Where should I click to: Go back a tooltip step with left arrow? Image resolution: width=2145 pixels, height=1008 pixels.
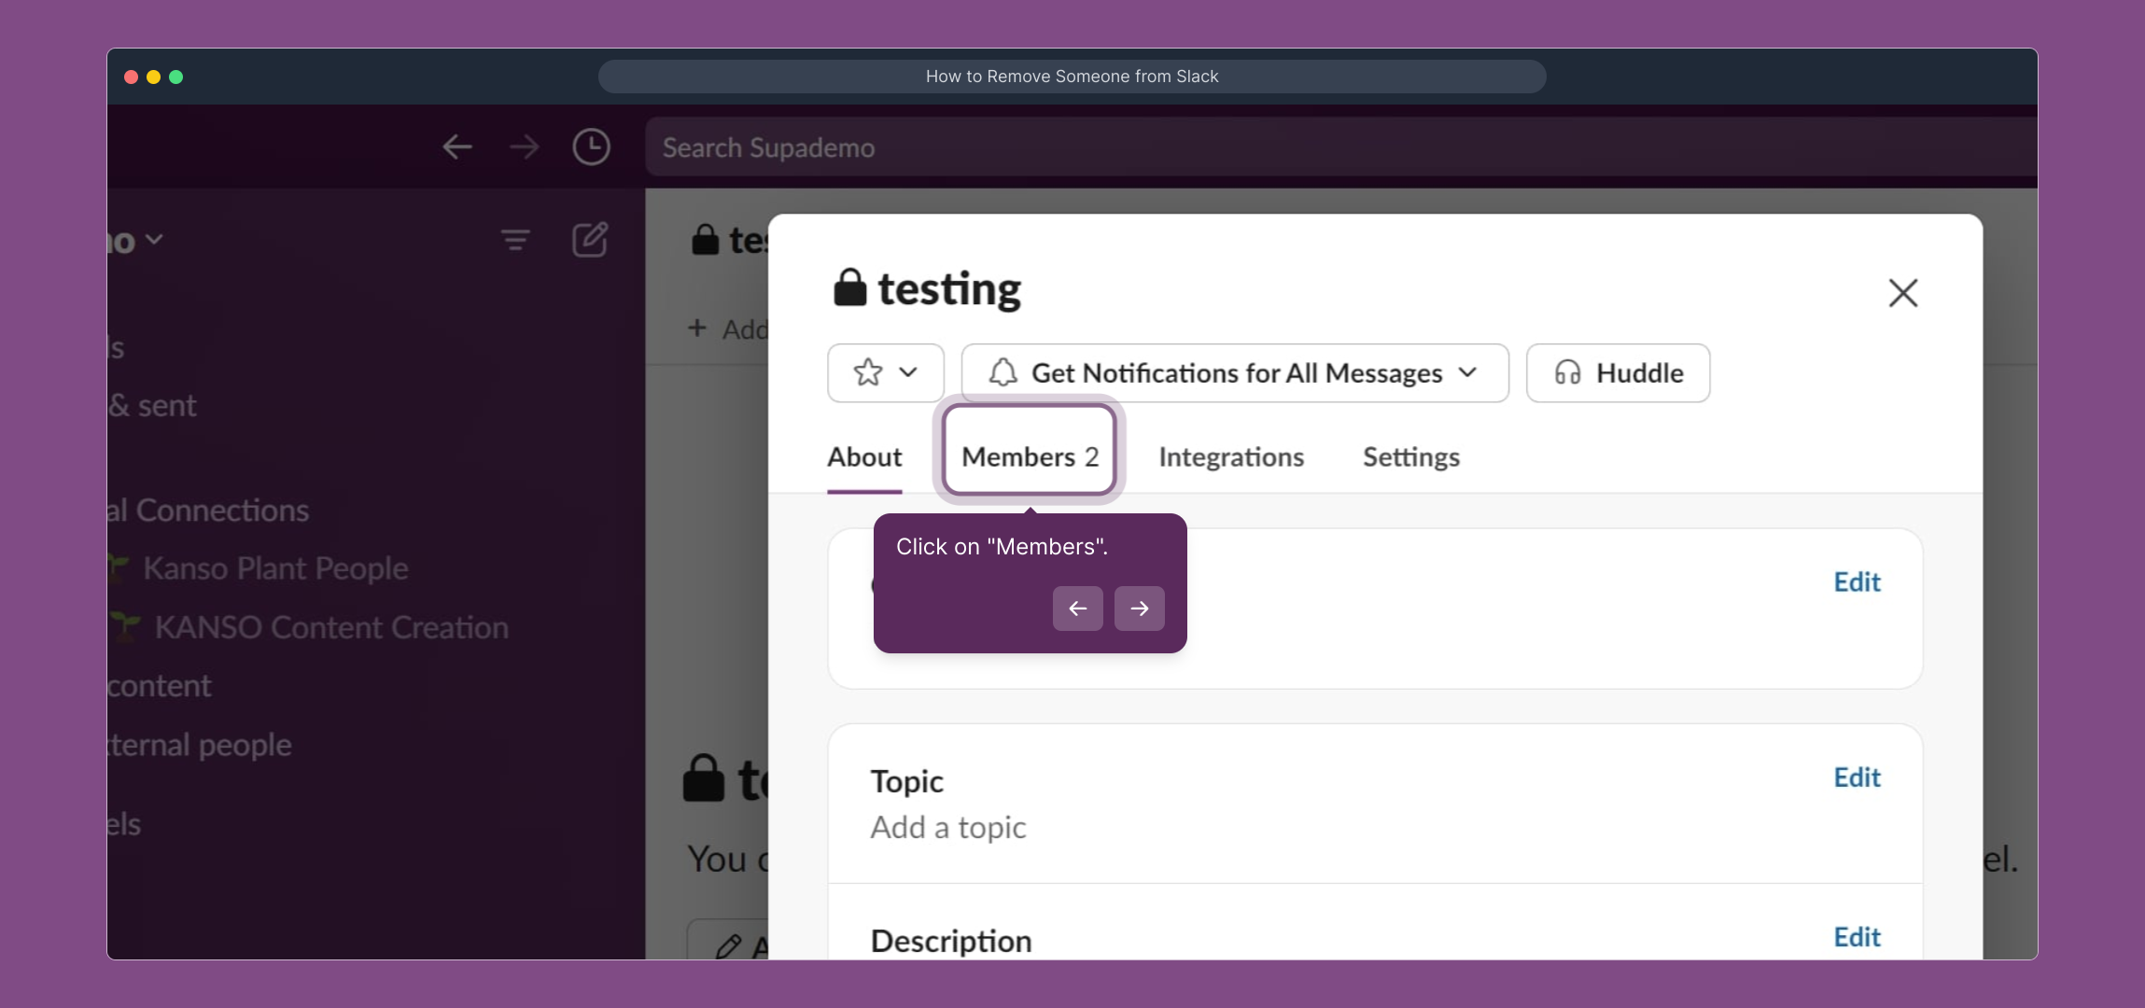coord(1077,608)
